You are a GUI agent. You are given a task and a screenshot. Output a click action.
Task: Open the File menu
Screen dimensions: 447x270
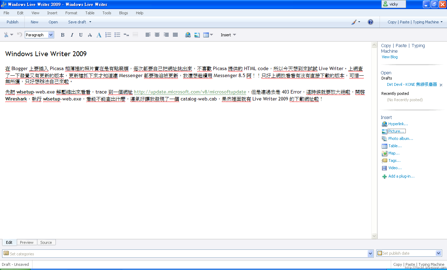tap(6, 13)
